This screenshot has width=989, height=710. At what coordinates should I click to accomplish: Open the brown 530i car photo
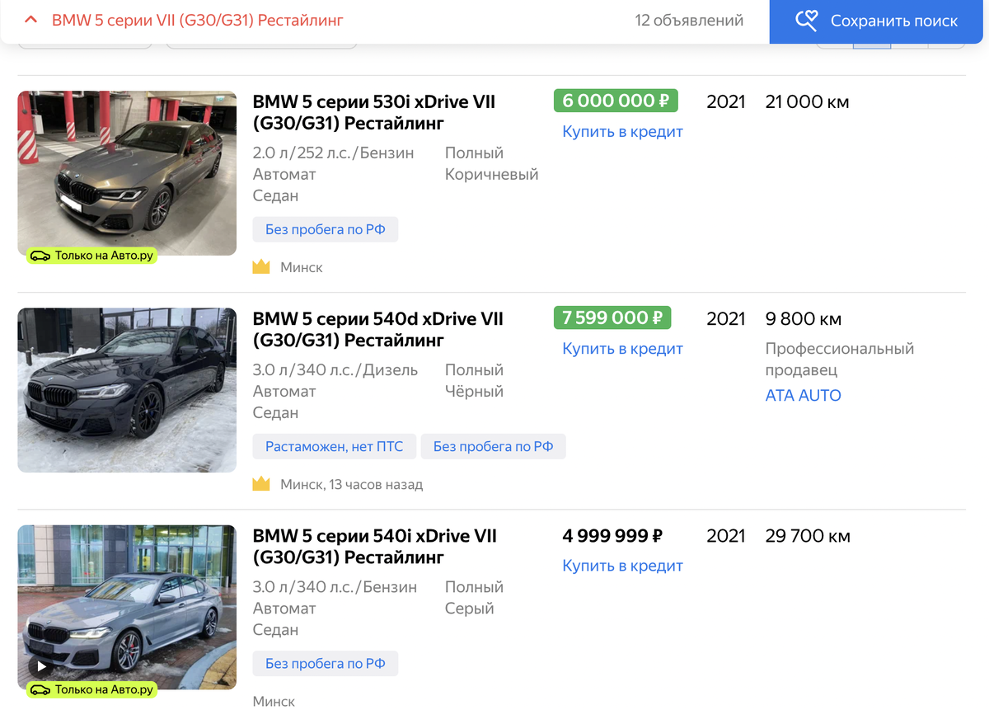(127, 173)
